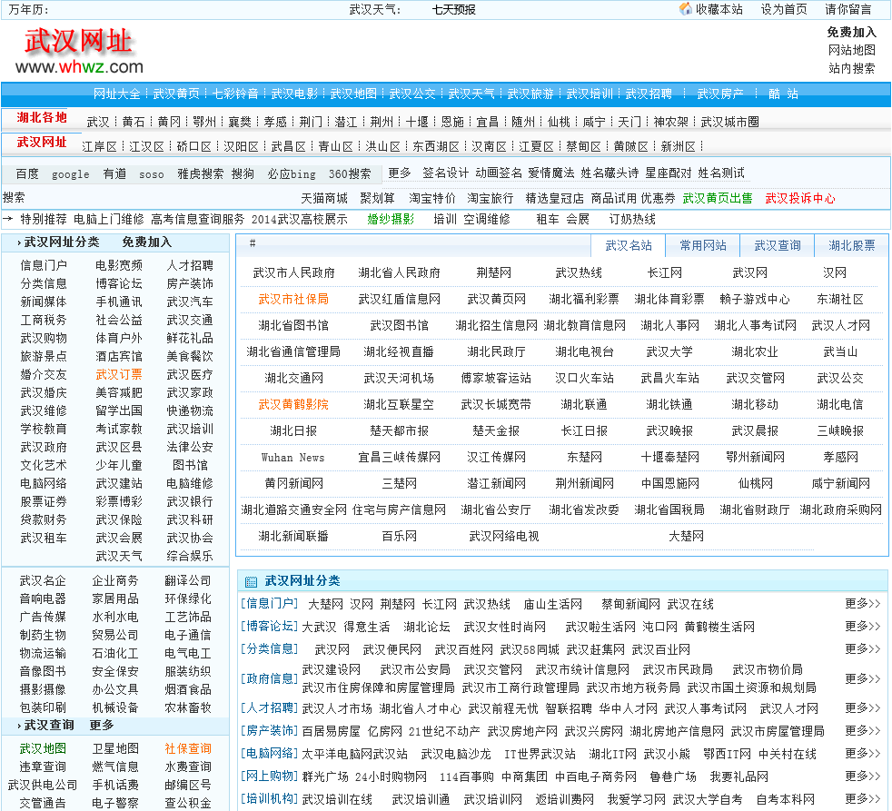Open the 机械设备 sidebar link

pyautogui.click(x=115, y=708)
